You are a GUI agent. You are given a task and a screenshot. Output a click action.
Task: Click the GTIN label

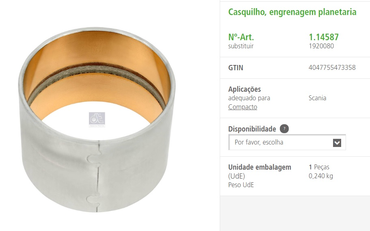pos(236,68)
